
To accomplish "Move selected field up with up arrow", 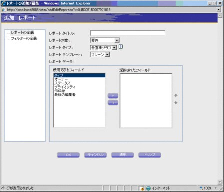I will pyautogui.click(x=176, y=96).
